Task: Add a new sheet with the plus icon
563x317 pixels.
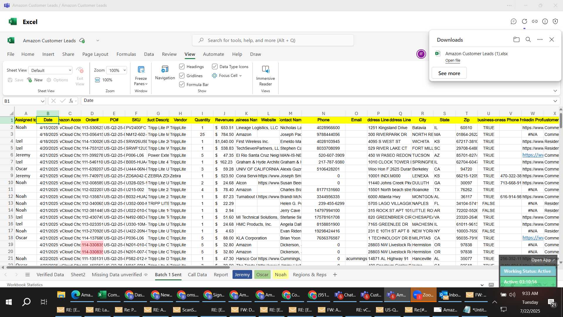Action: click(x=335, y=275)
